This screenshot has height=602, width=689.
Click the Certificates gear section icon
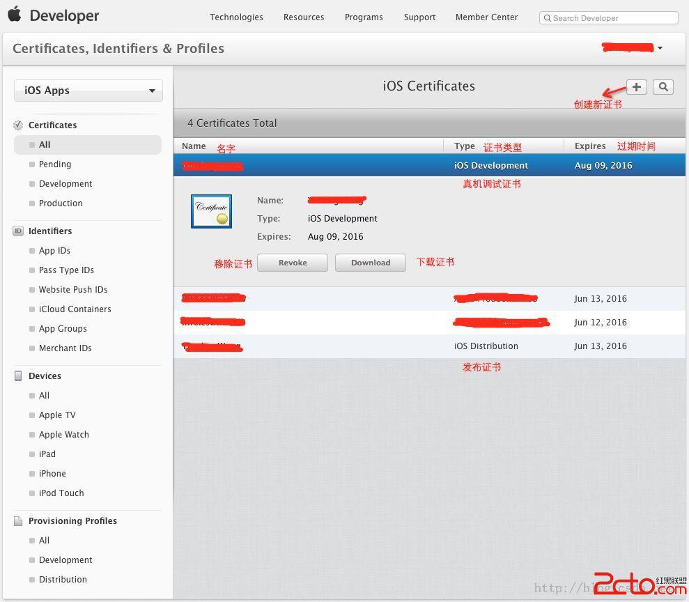click(x=18, y=125)
